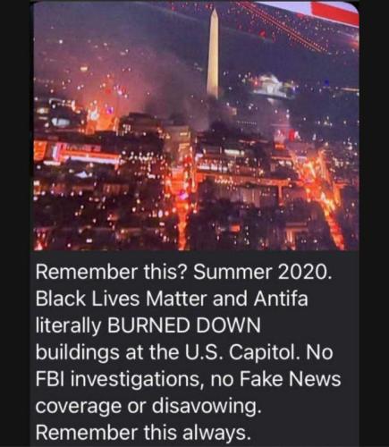Click the words 'Summer 2020.'

(262, 272)
